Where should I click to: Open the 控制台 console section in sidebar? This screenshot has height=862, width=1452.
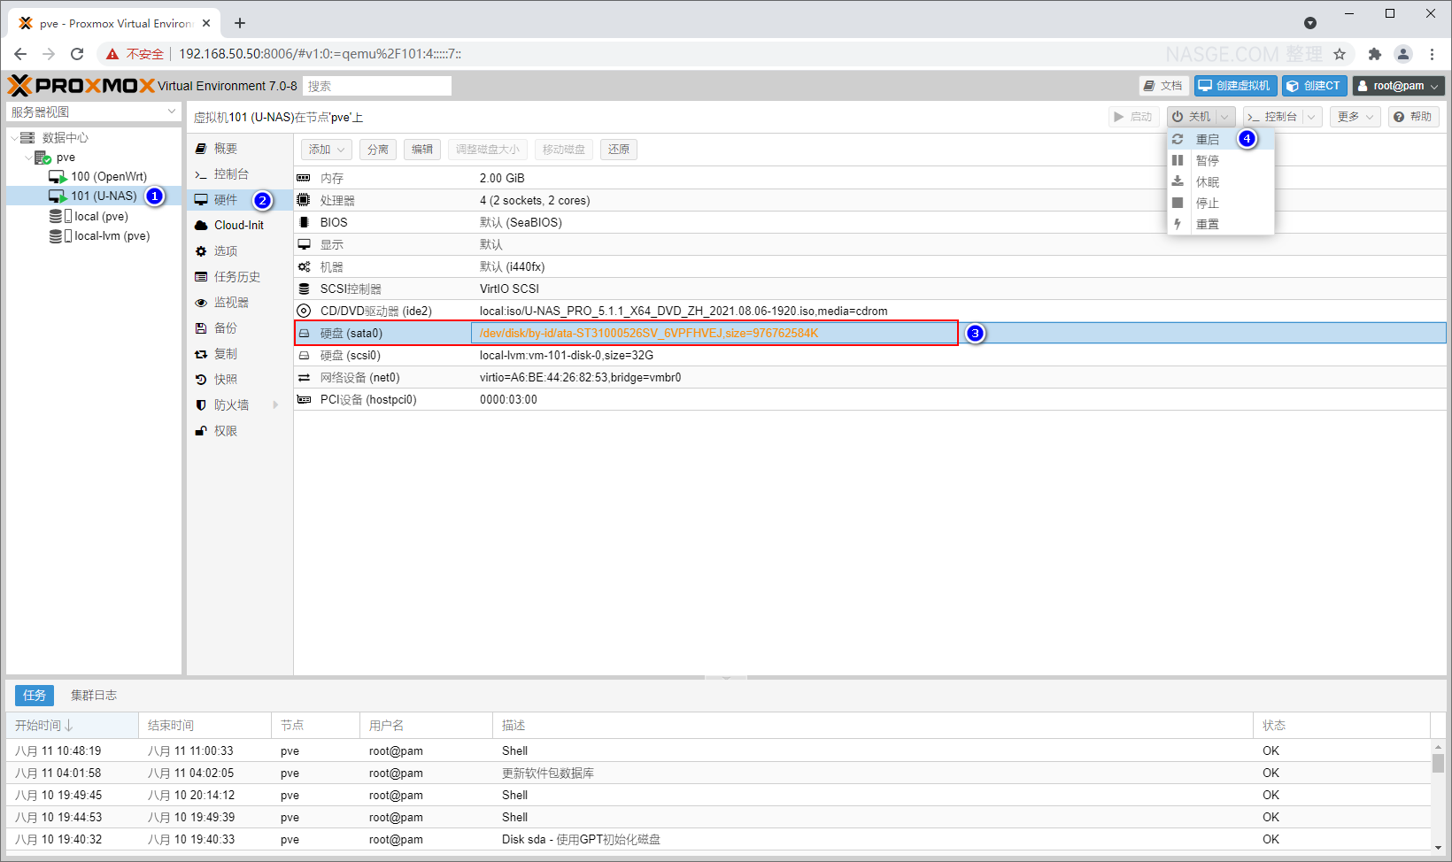239,174
